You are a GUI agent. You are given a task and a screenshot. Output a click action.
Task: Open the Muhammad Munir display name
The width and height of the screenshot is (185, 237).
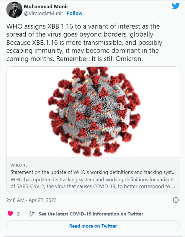pyautogui.click(x=46, y=6)
